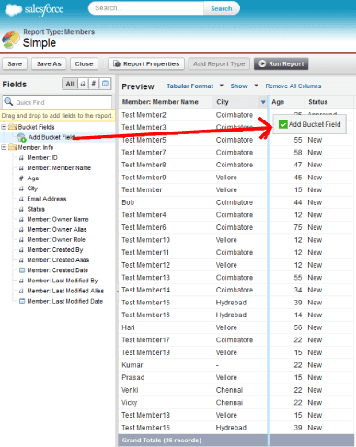Screen dimensions: 356x447
Task: Click the Quick Find magnifier icon
Action: click(8, 102)
